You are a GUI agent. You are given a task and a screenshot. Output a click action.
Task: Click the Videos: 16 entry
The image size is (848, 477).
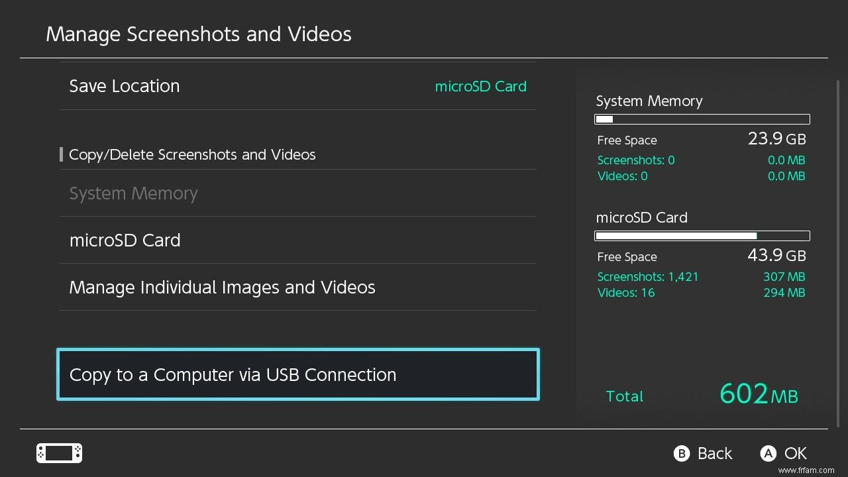[626, 293]
